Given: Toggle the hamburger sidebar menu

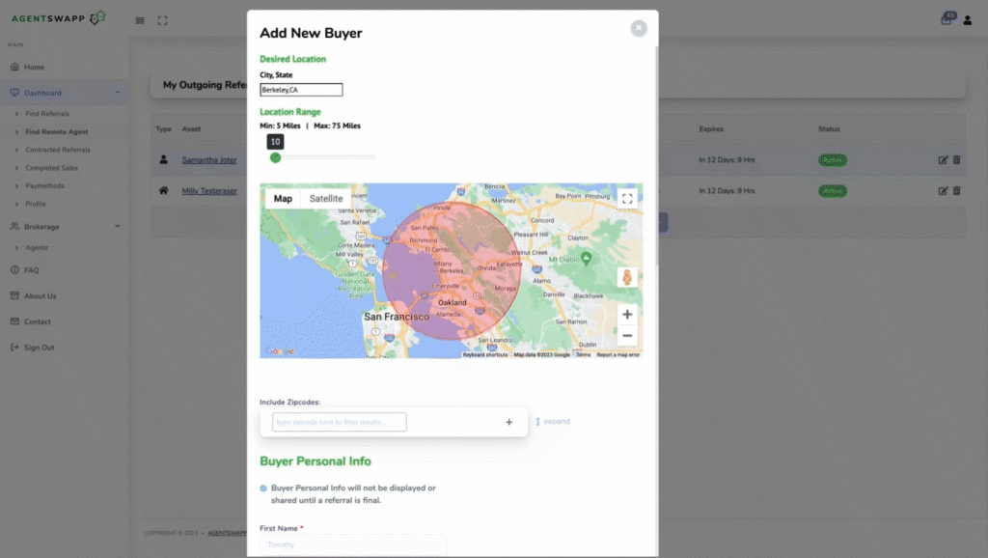Looking at the screenshot, I should pyautogui.click(x=140, y=20).
